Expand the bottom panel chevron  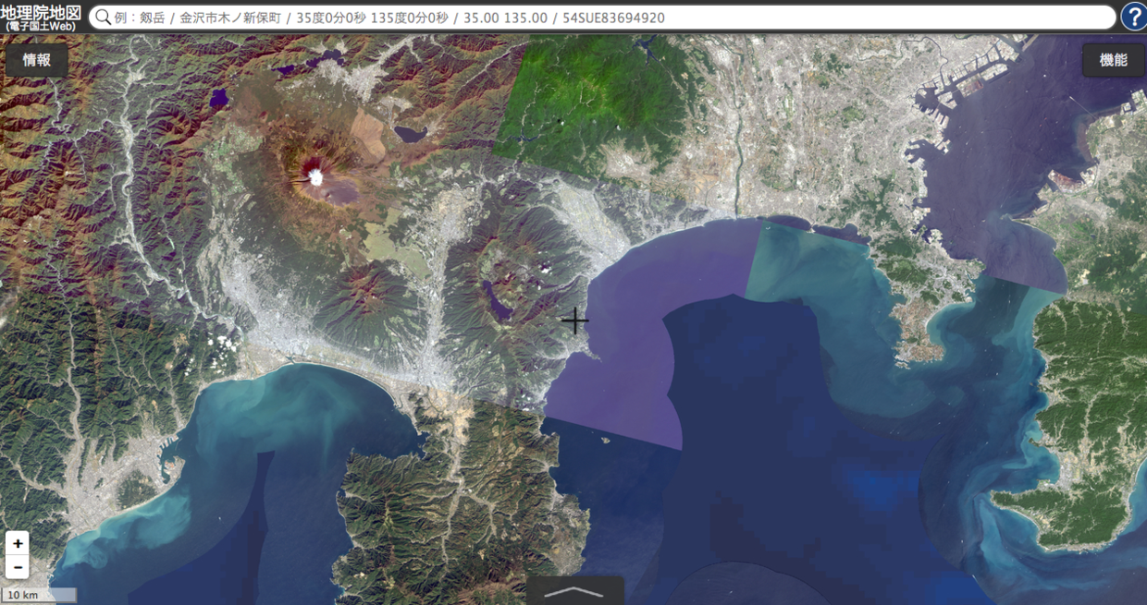(575, 591)
